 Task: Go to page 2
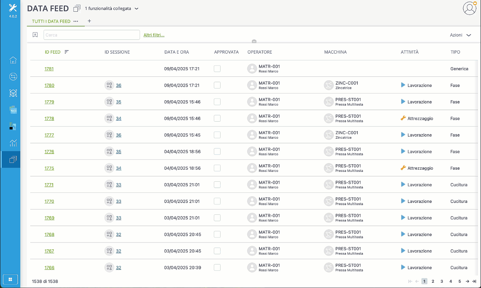tap(433, 281)
